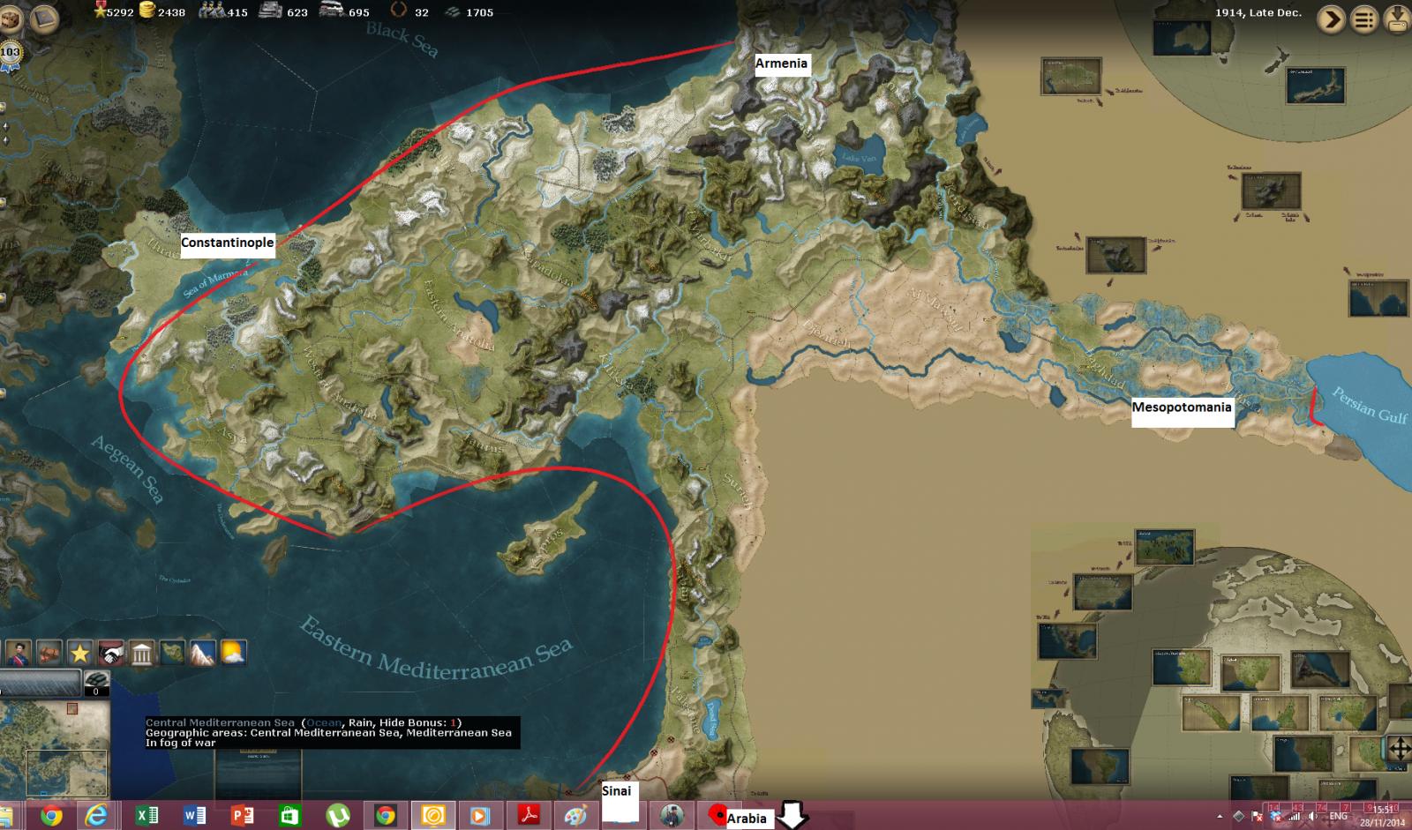1412x830 pixels.
Task: Click the next turn arrow button
Action: click(x=1331, y=19)
